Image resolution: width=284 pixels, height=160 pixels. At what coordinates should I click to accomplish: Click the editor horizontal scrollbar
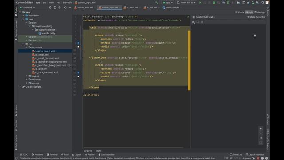[133, 148]
